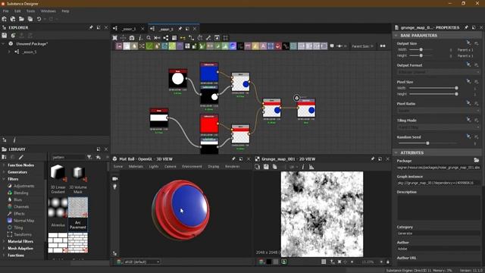485x273 pixels.
Task: Toggle the lock icon in the 2D view footer
Action: 388,262
